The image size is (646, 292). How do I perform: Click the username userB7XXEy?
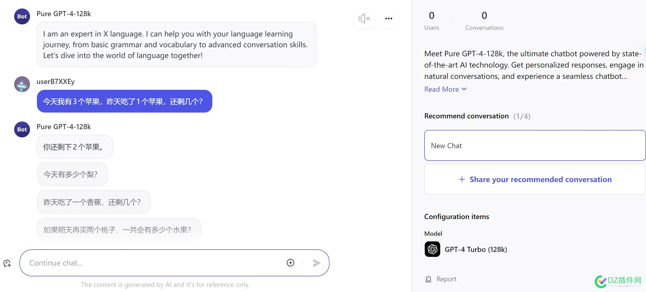(55, 82)
